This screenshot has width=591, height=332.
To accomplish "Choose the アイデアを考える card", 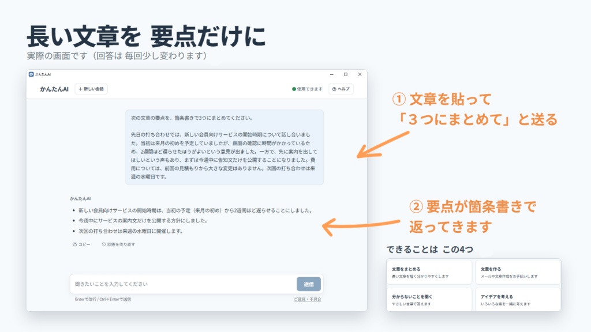I will [x=518, y=300].
